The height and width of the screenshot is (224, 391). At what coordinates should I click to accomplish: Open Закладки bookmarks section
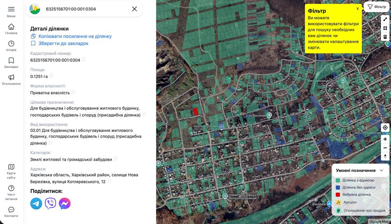(11, 63)
